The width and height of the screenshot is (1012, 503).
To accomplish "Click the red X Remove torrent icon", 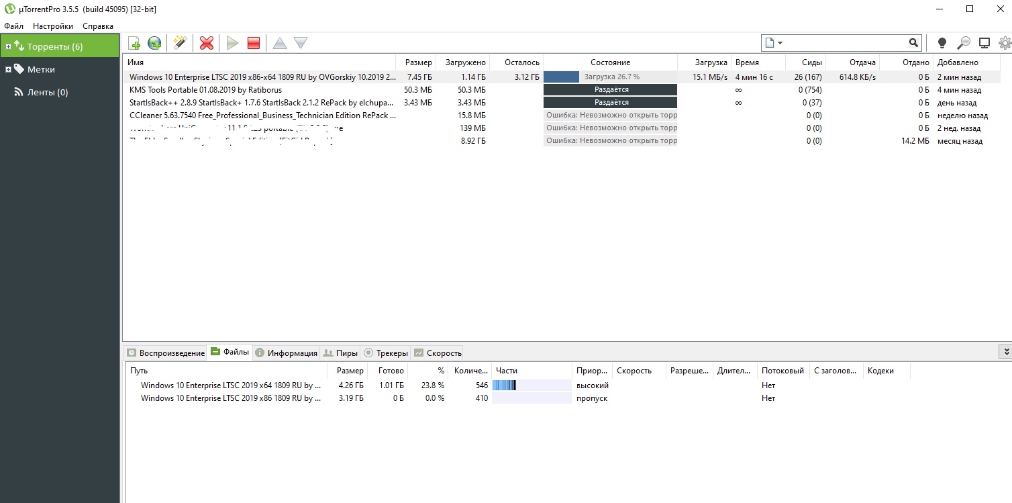I will coord(207,43).
